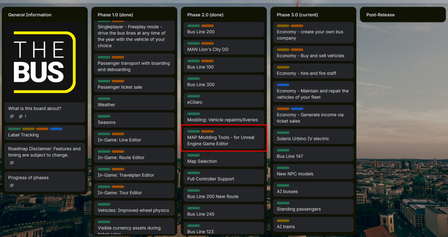Image resolution: width=448 pixels, height=237 pixels.
Task: Open 'Economy - hire and fire staff' card
Action: tap(313, 71)
